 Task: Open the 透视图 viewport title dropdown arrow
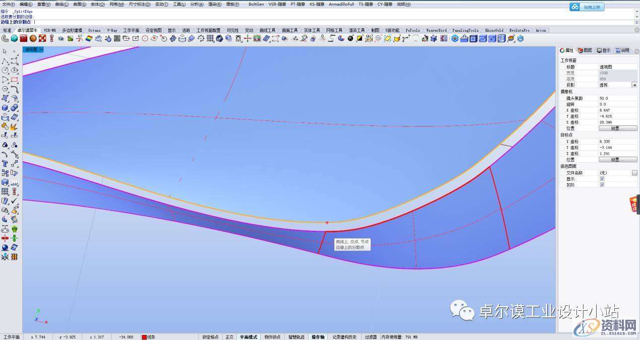click(41, 49)
